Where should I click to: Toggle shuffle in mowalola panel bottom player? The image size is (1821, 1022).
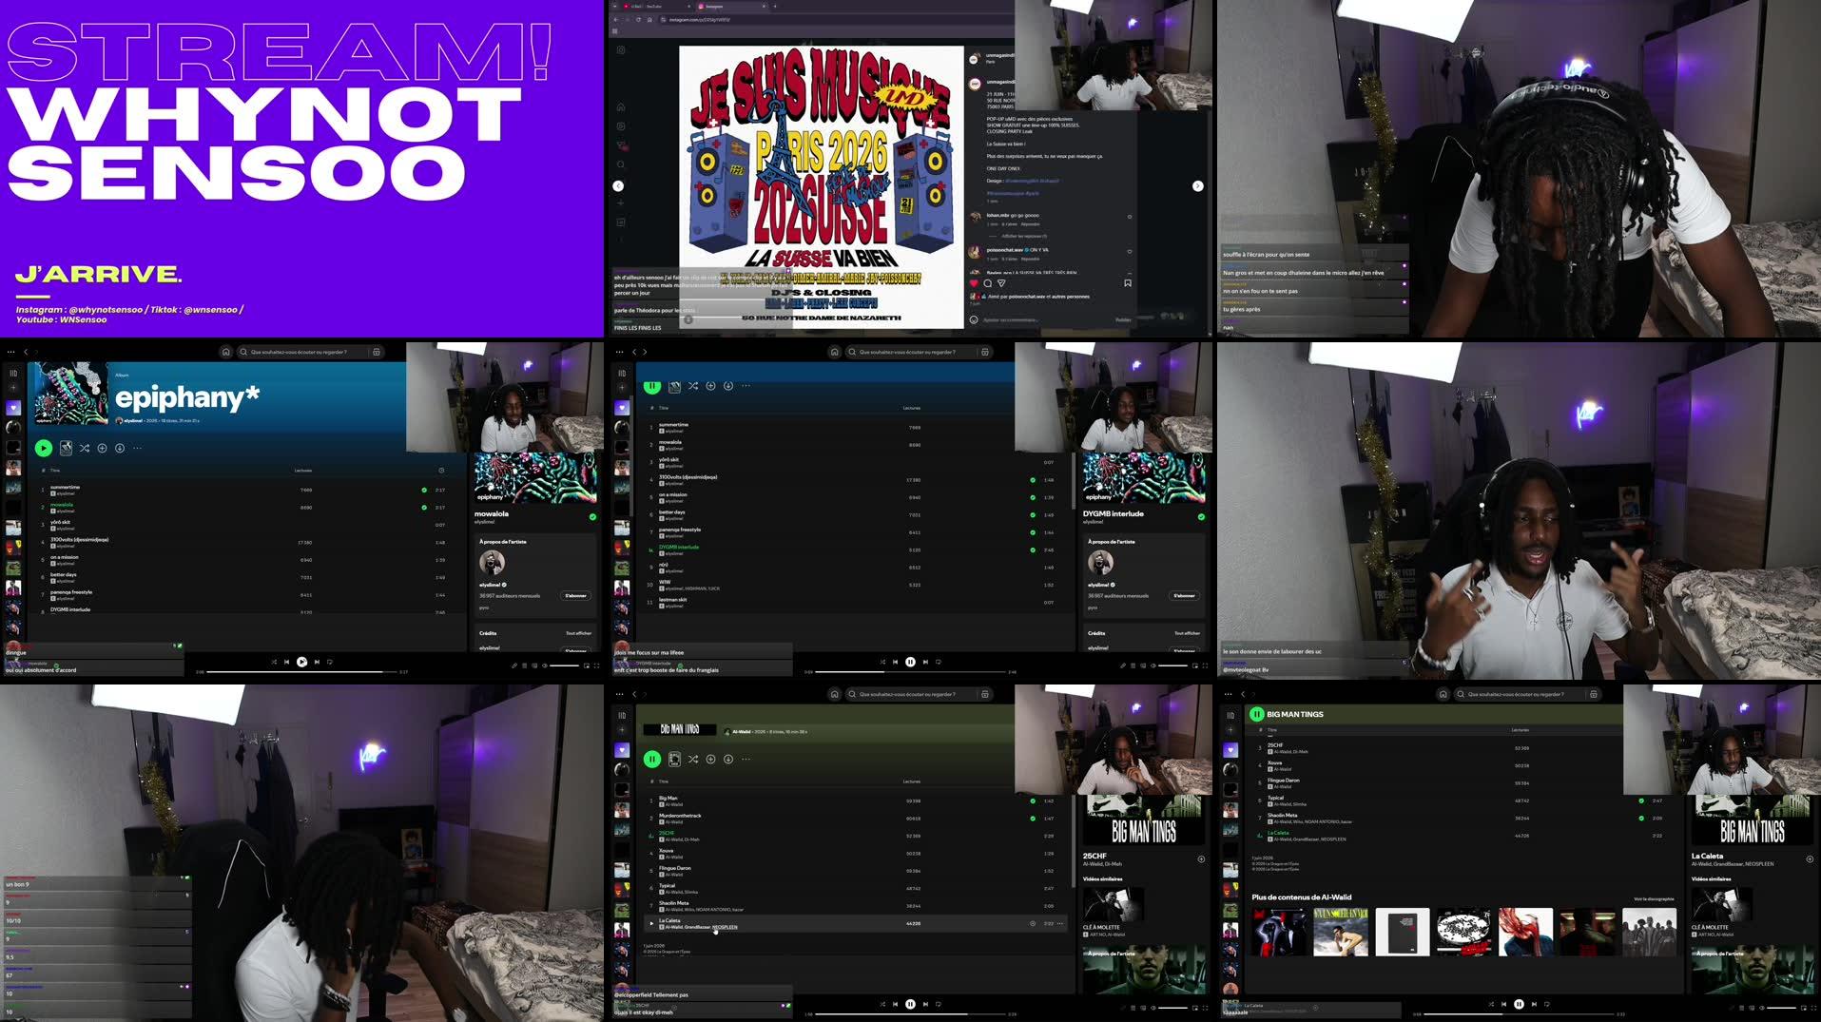pos(274,662)
